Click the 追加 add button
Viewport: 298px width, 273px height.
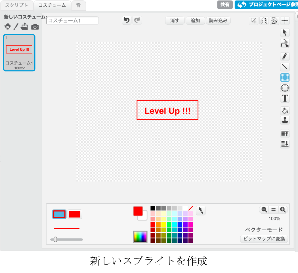click(195, 20)
